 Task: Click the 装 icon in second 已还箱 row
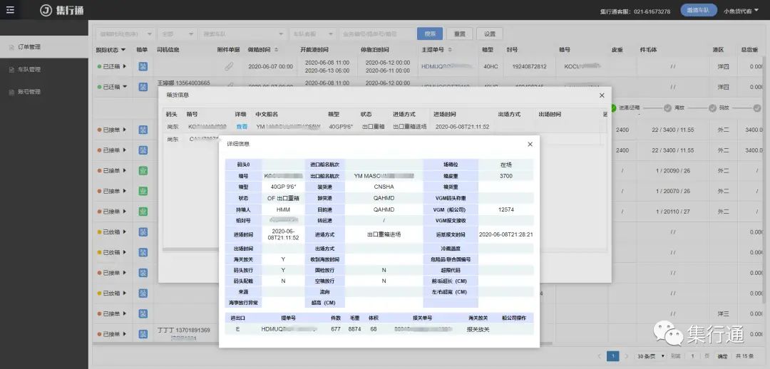143,87
